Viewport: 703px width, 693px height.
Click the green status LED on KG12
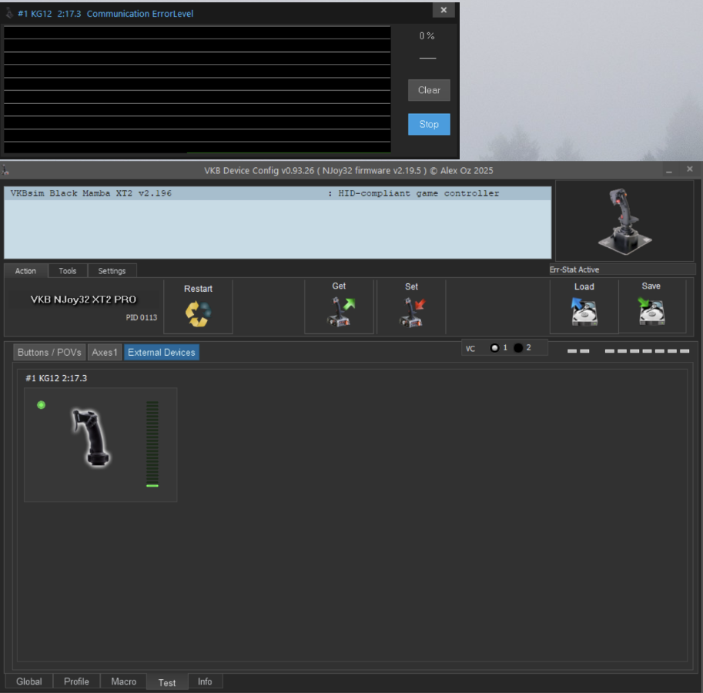tap(42, 405)
